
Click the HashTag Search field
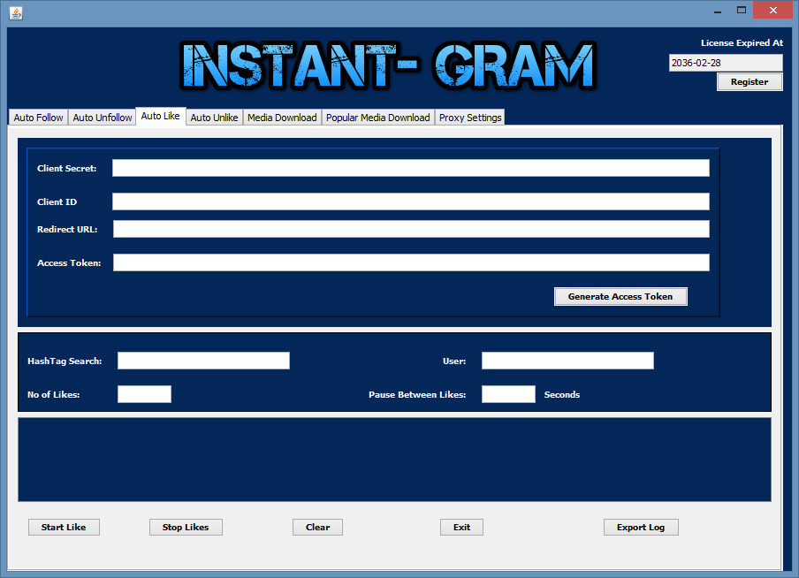click(x=203, y=361)
